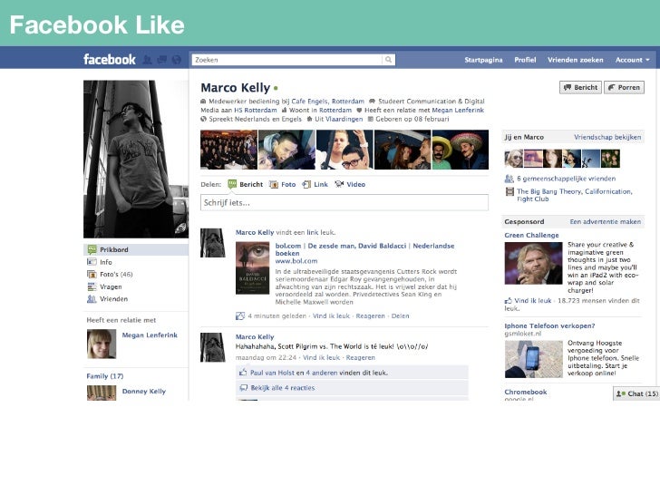The width and height of the screenshot is (660, 495).
Task: Open Green Challenge ad title
Action: pos(531,236)
